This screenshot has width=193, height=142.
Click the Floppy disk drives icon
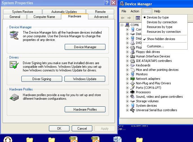point(133,52)
